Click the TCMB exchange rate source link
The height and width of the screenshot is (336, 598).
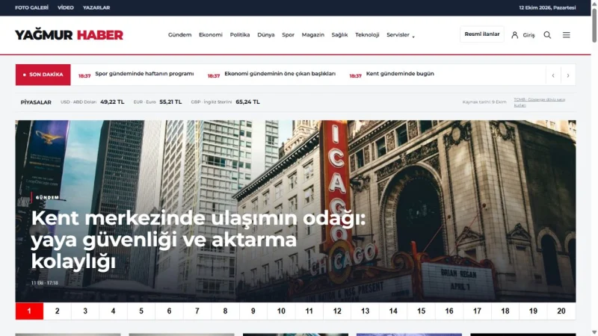click(x=539, y=102)
